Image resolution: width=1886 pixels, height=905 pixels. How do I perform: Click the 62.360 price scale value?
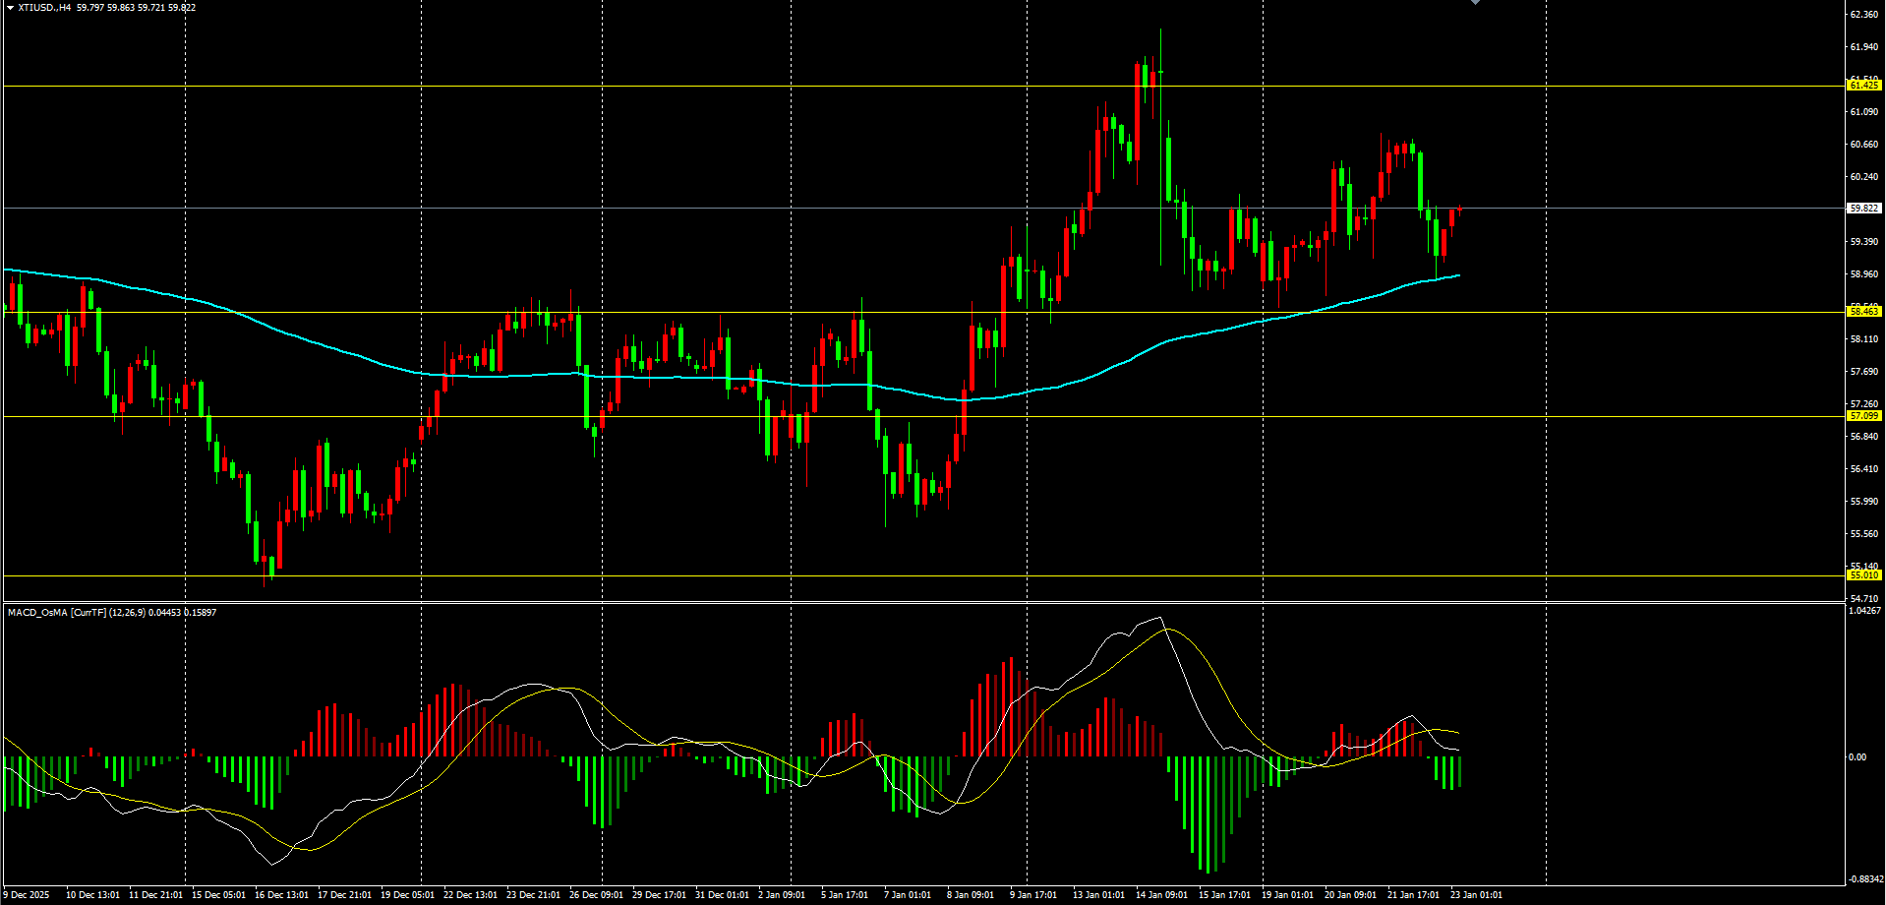click(x=1863, y=15)
